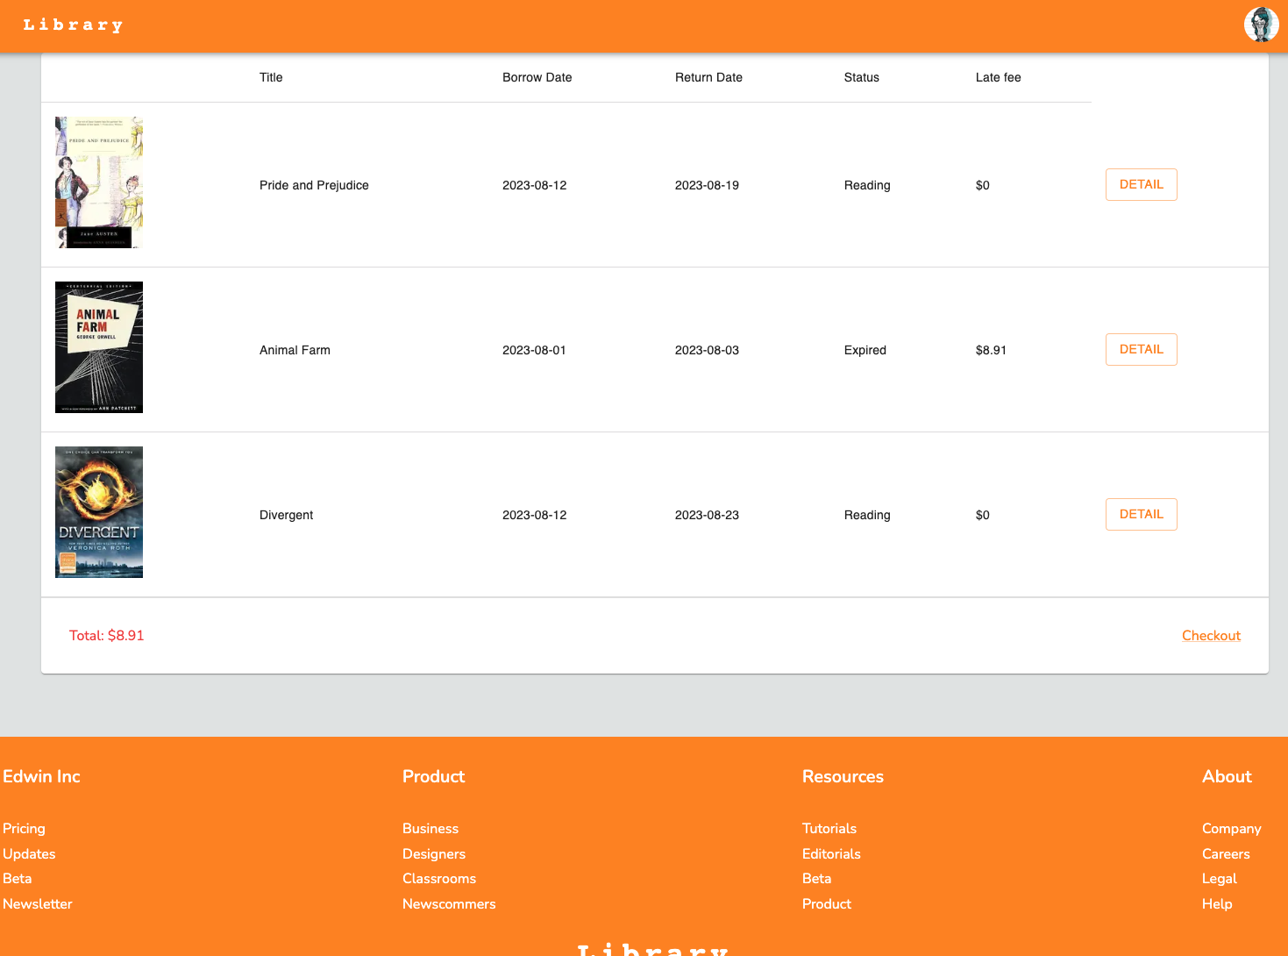The width and height of the screenshot is (1288, 956).
Task: Click the Newsletter footer link
Action: pos(38,903)
